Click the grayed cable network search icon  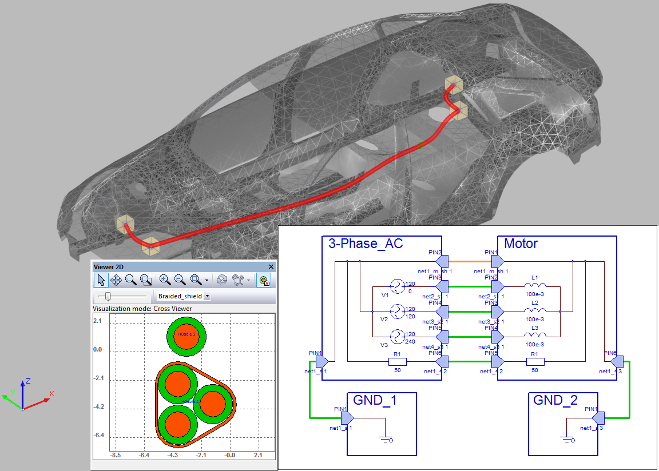pos(238,280)
